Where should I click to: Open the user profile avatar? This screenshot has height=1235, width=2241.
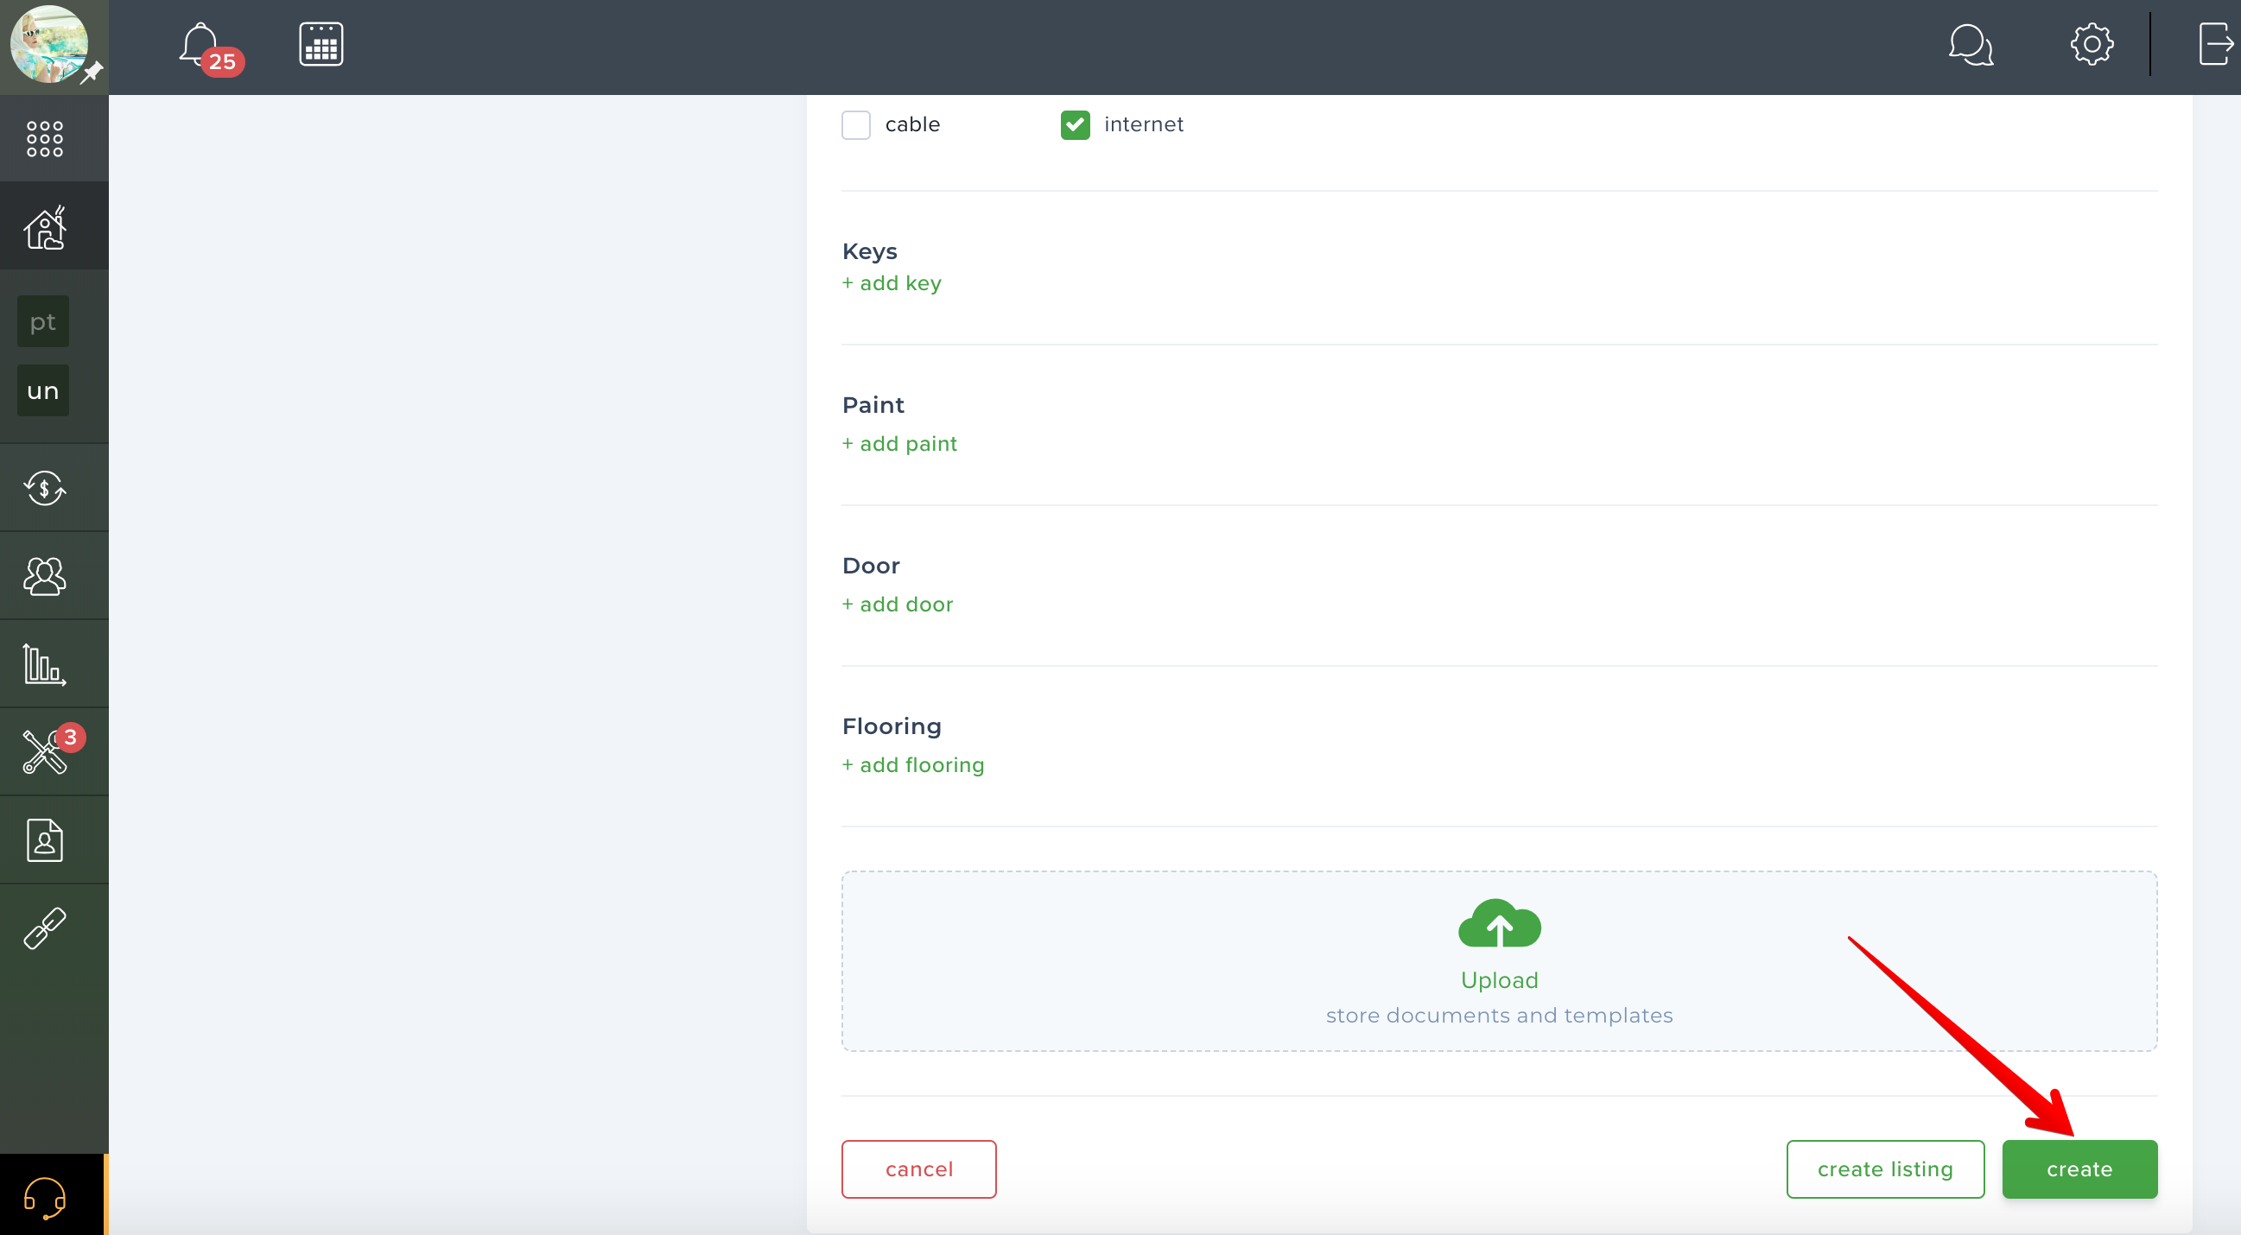(48, 43)
